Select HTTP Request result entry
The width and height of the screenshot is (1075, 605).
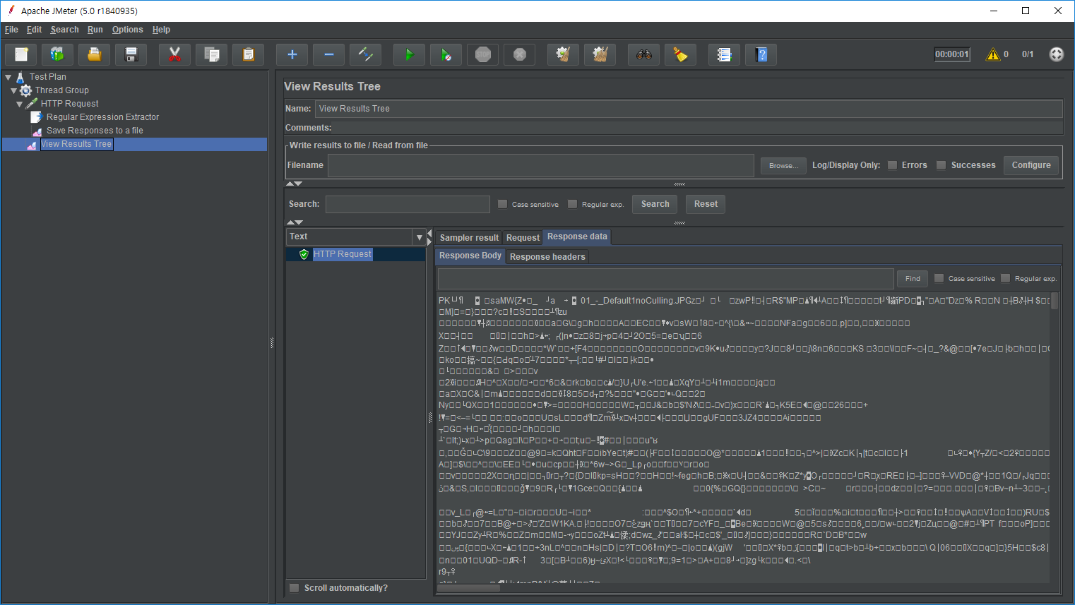[x=343, y=254]
